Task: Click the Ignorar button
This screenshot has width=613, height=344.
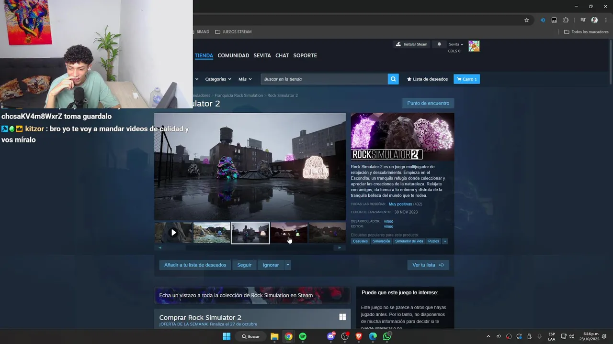Action: [x=271, y=265]
